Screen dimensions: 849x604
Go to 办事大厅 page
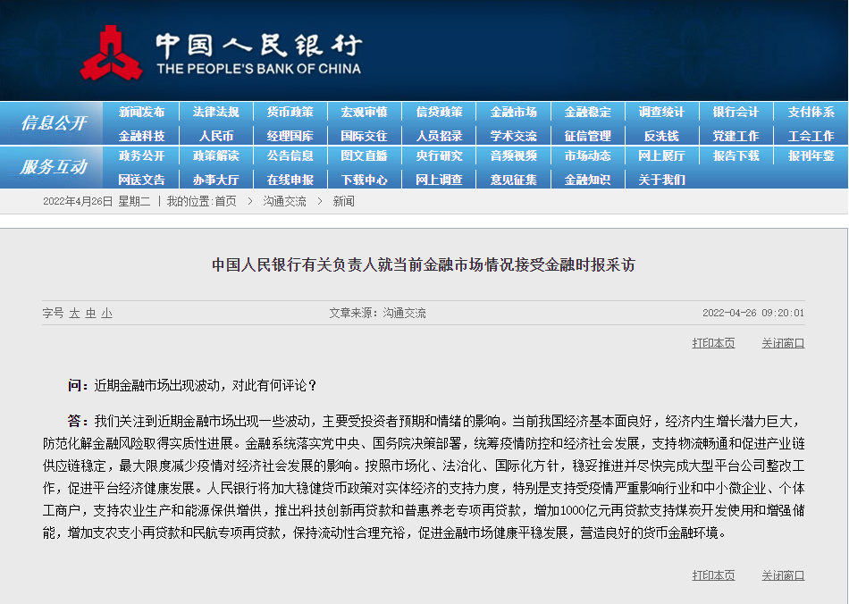(x=215, y=180)
